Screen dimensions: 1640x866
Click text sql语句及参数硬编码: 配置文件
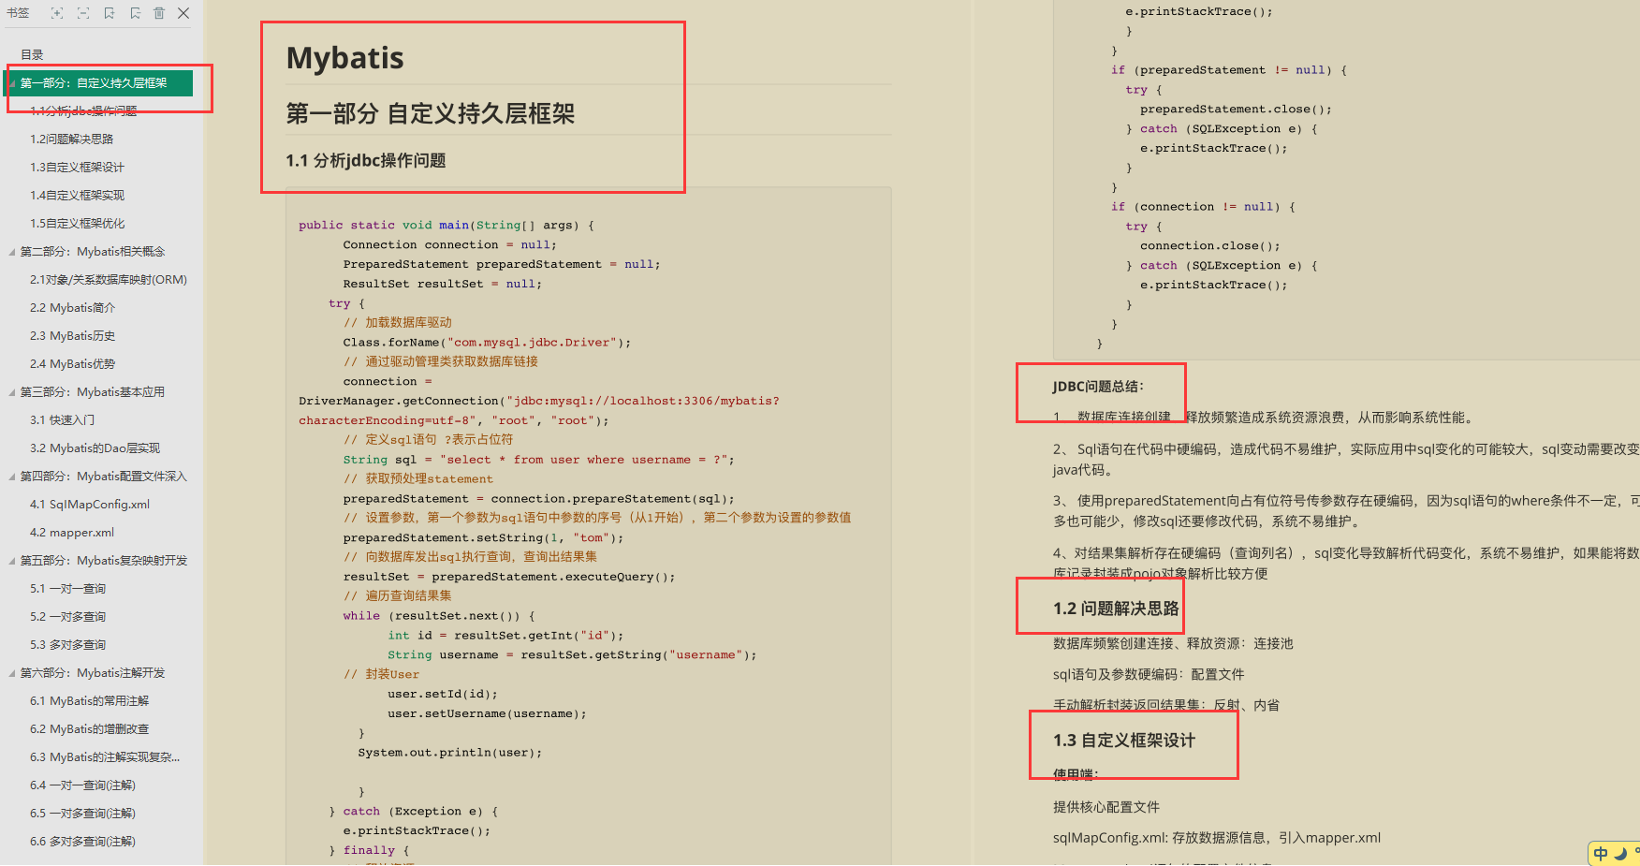1149,675
